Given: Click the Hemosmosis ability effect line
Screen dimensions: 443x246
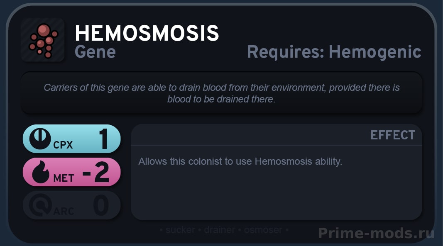Looking at the screenshot, I should (x=240, y=161).
